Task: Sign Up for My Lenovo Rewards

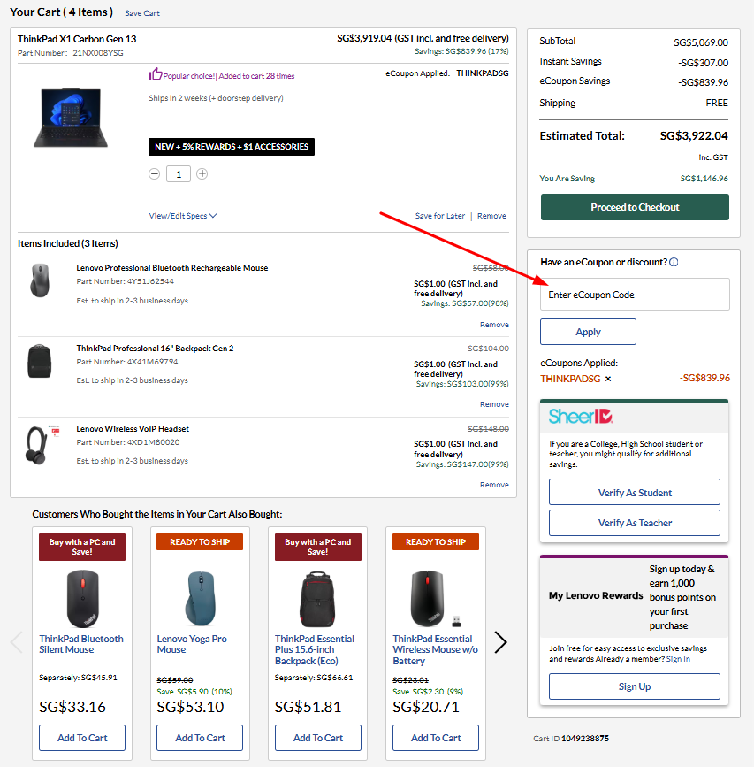Action: (x=634, y=686)
